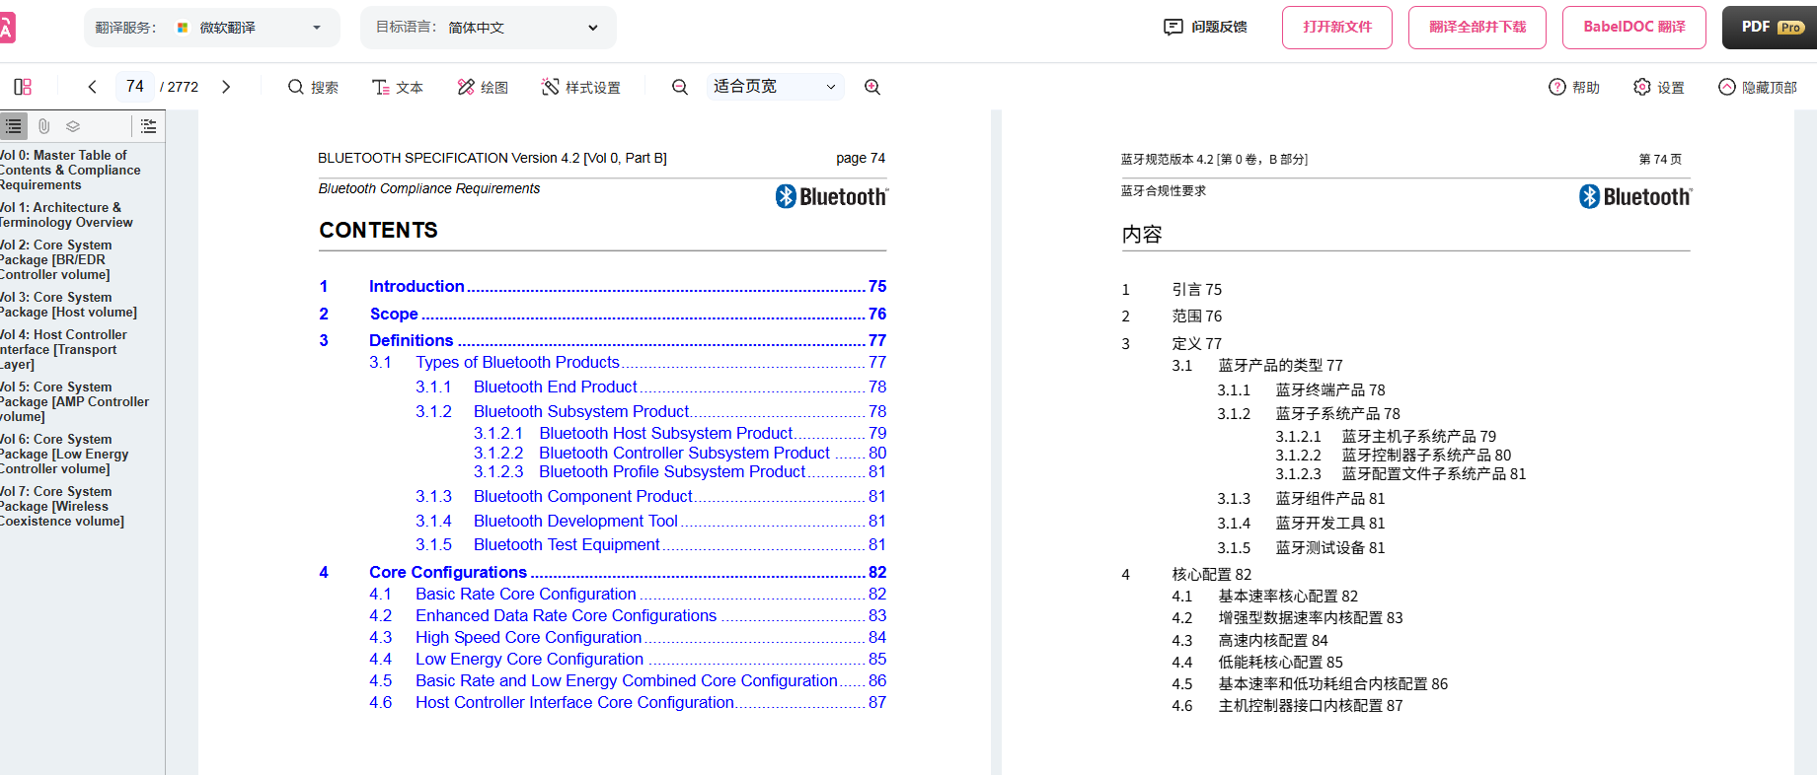Go to next page arrow
1817x775 pixels.
click(x=226, y=87)
